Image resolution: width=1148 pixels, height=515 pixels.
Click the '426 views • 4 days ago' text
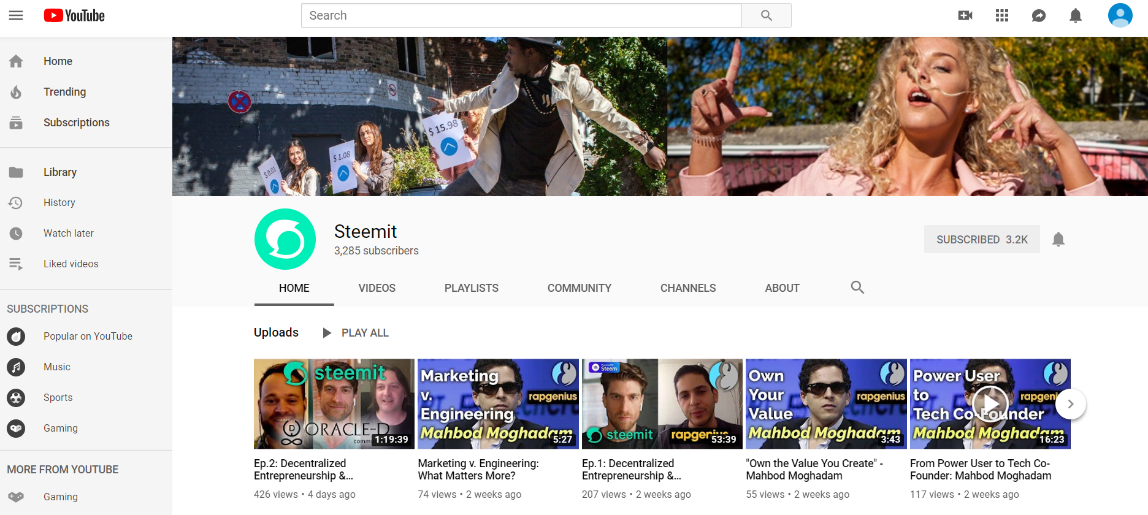(x=305, y=494)
